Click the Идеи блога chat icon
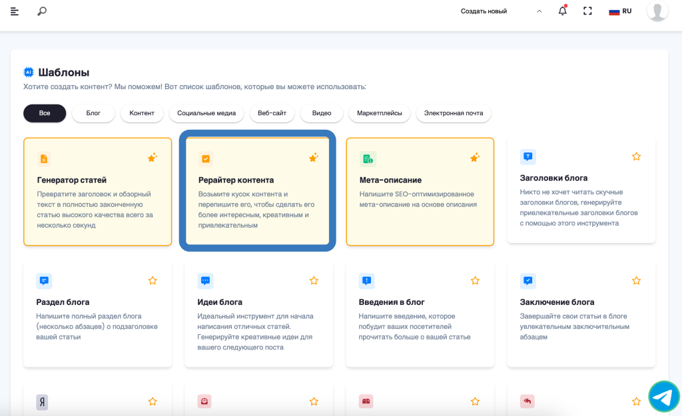682x416 pixels. point(205,281)
